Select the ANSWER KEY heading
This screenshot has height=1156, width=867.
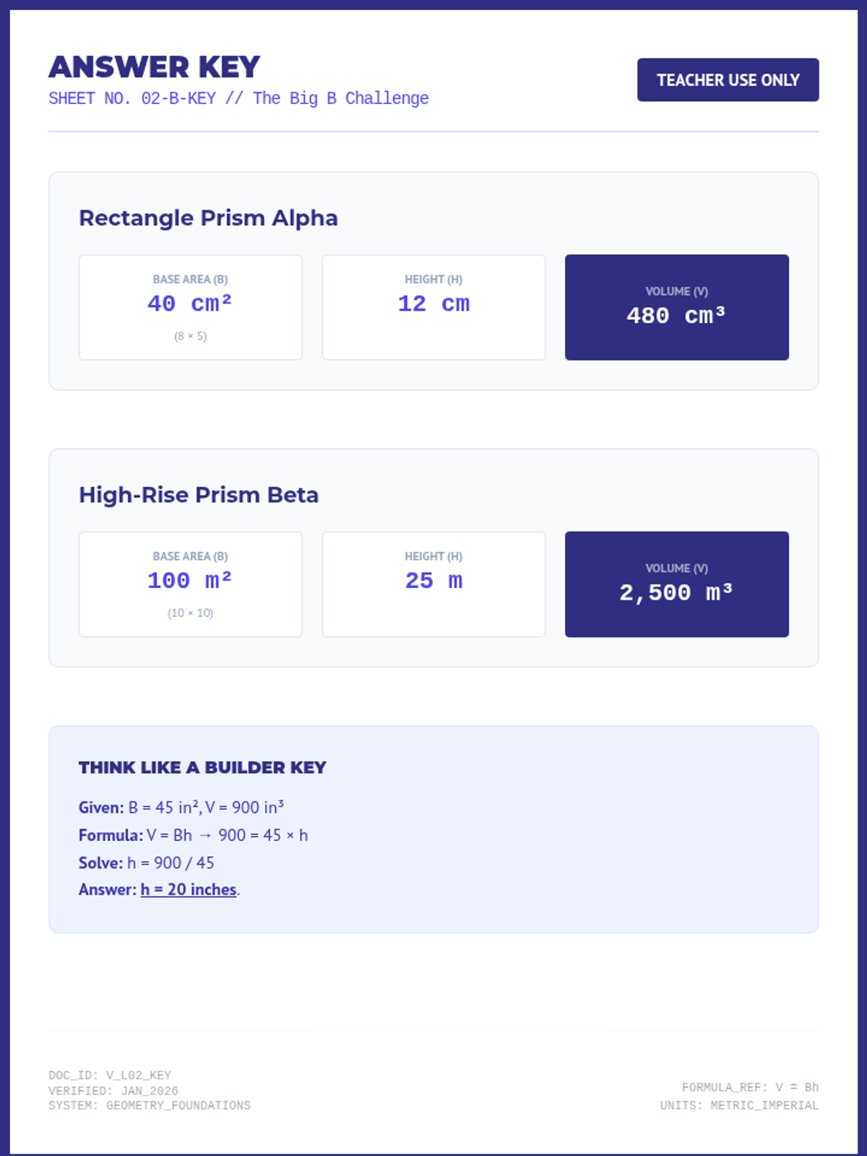coord(154,67)
